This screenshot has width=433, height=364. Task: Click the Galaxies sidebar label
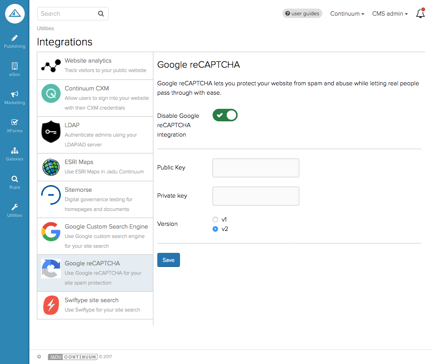(x=15, y=159)
